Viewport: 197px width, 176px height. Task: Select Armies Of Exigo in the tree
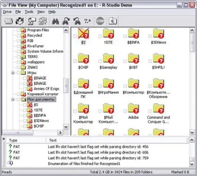click(46, 89)
